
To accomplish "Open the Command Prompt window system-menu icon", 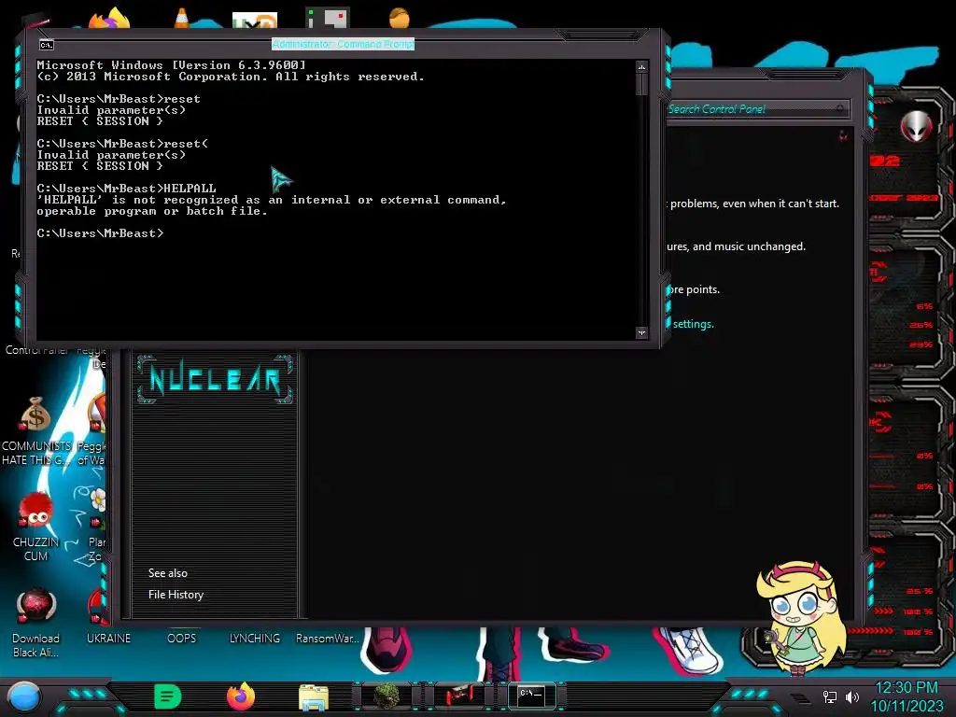I will 47,45.
